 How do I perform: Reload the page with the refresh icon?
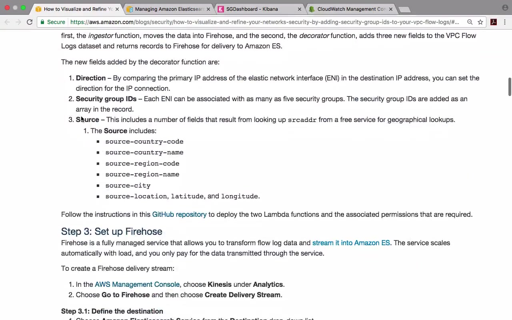click(30, 22)
